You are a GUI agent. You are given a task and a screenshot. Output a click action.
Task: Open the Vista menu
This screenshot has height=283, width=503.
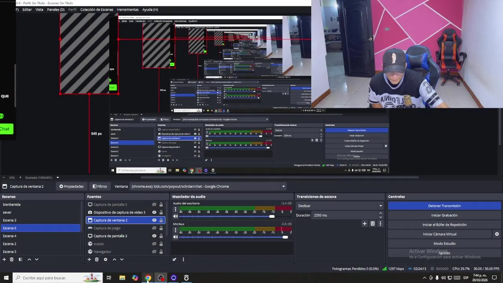pyautogui.click(x=39, y=9)
